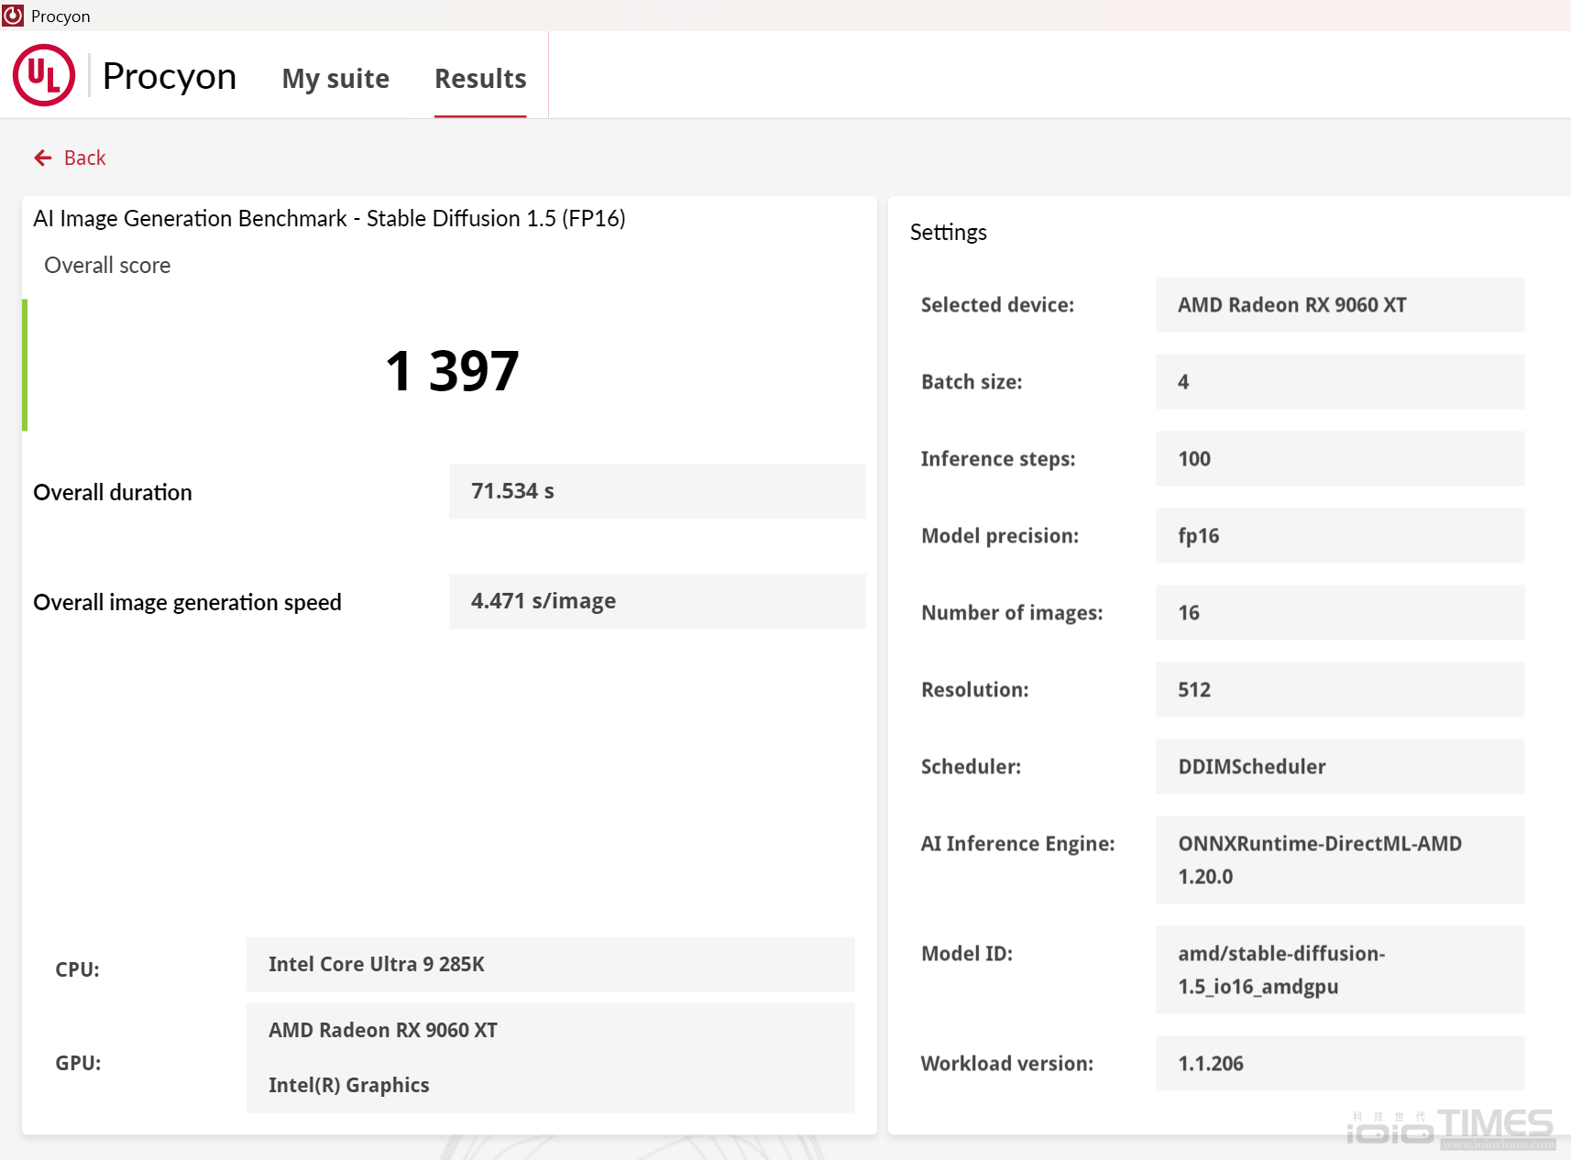Select the 4.471 s/image speed value
Image resolution: width=1571 pixels, height=1160 pixels.
pyautogui.click(x=657, y=601)
